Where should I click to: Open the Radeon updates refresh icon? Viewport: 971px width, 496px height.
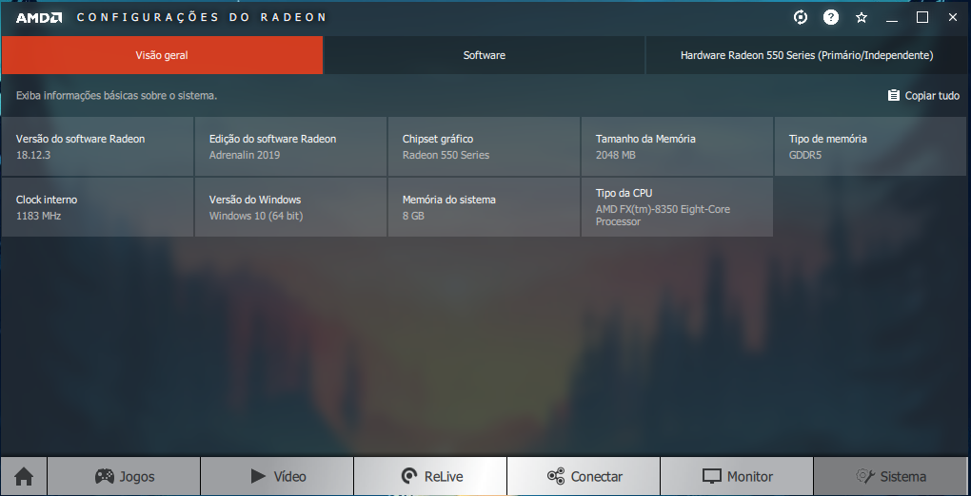[800, 17]
